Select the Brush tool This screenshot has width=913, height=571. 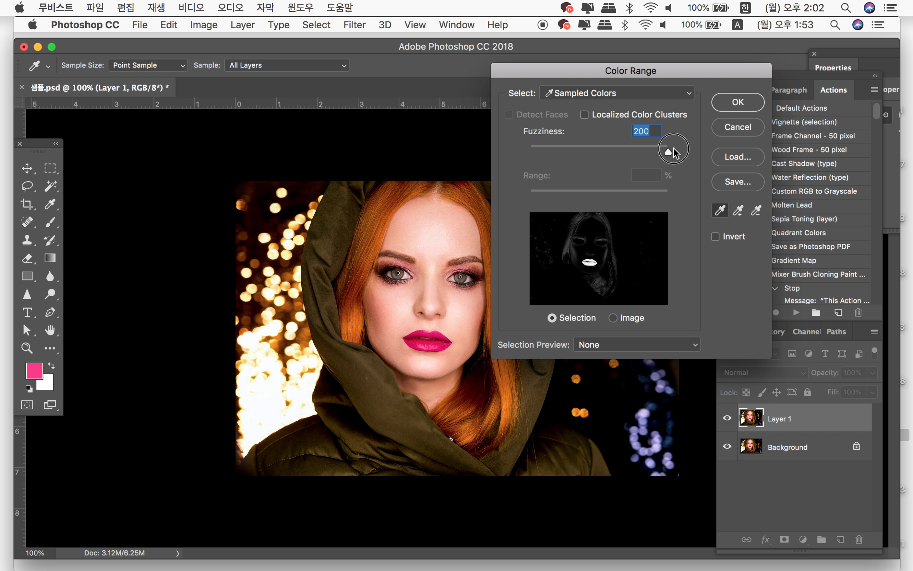pos(50,222)
